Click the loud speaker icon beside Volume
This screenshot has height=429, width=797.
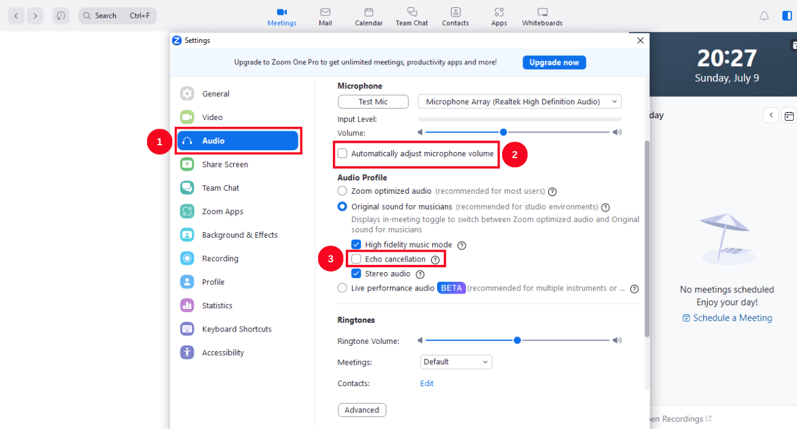[617, 132]
